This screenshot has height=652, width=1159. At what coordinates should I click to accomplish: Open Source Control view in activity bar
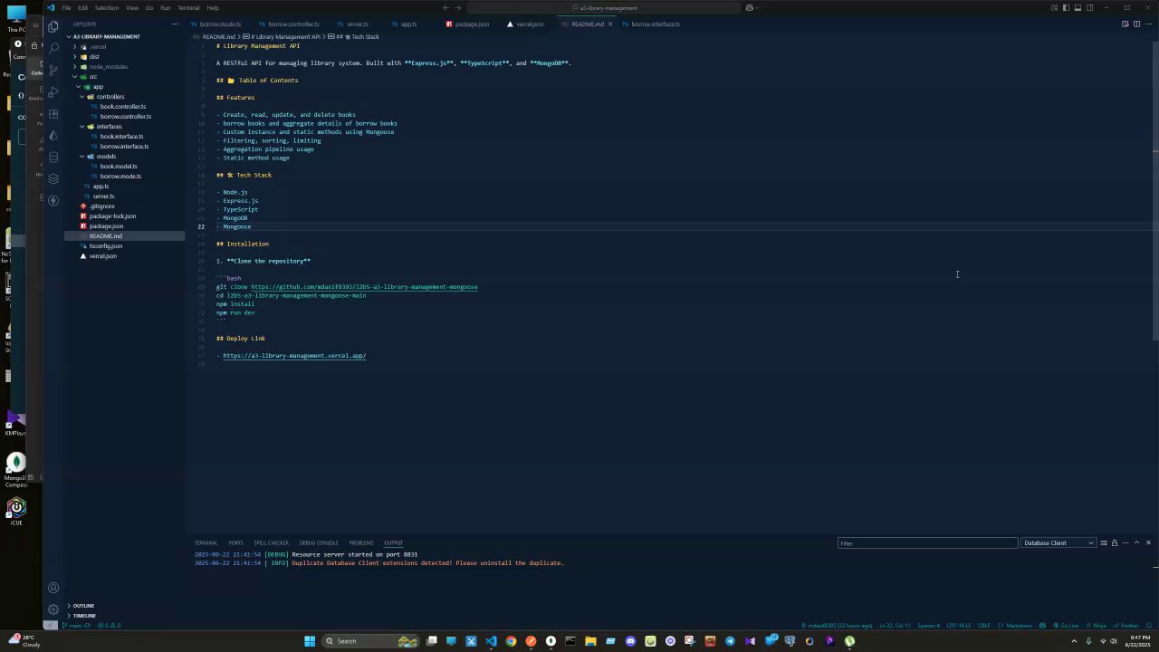coord(53,70)
